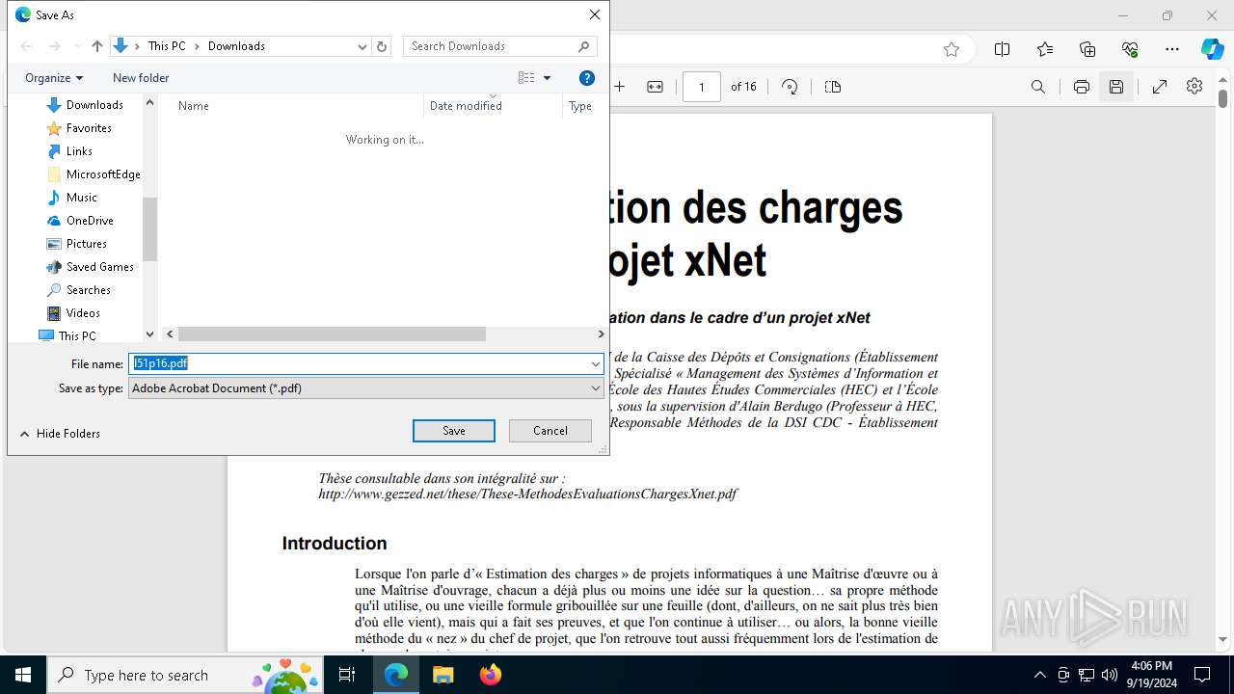
Task: Open volume control in system tray
Action: [1110, 675]
